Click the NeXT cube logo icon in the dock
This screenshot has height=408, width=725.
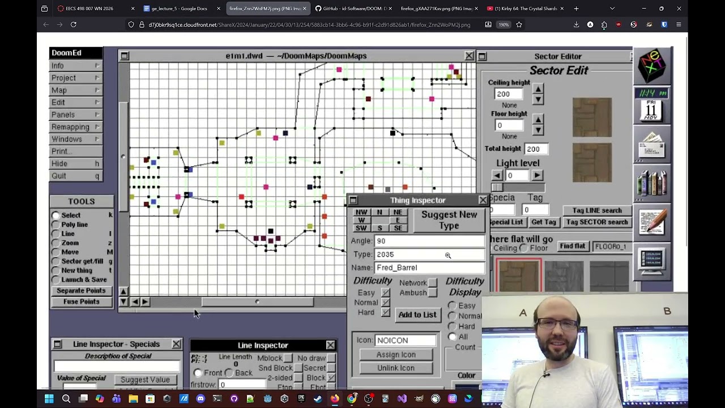click(x=652, y=66)
